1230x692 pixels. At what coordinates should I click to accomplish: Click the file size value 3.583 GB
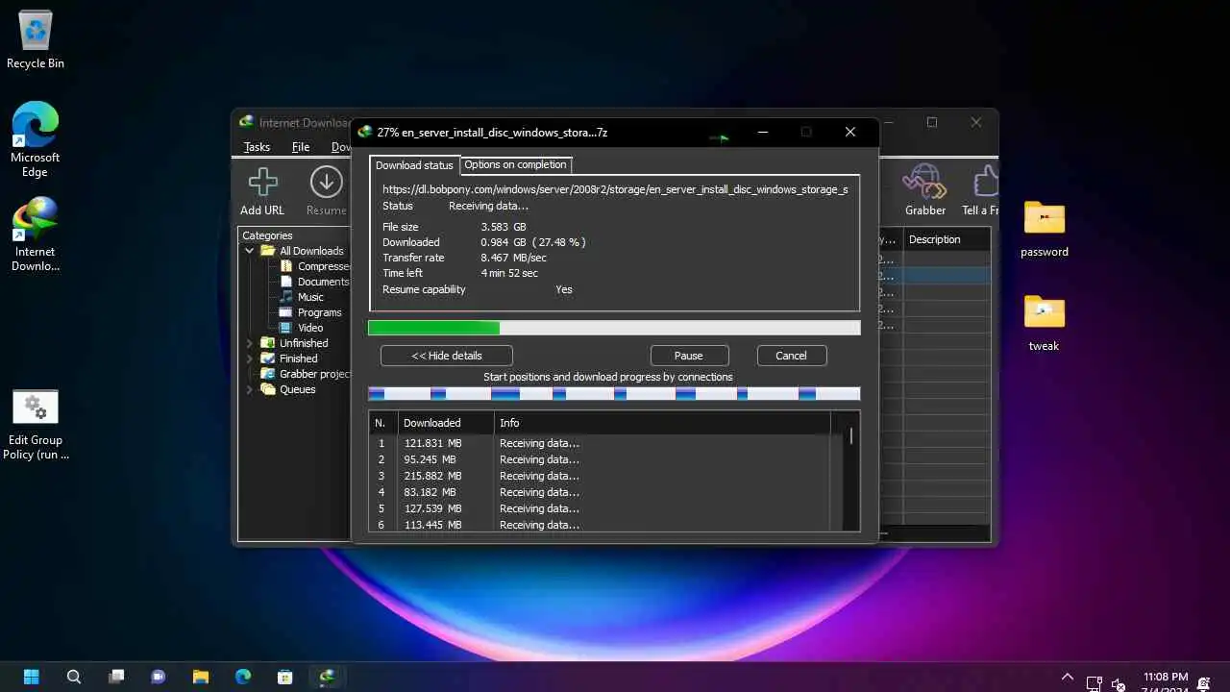click(x=504, y=227)
